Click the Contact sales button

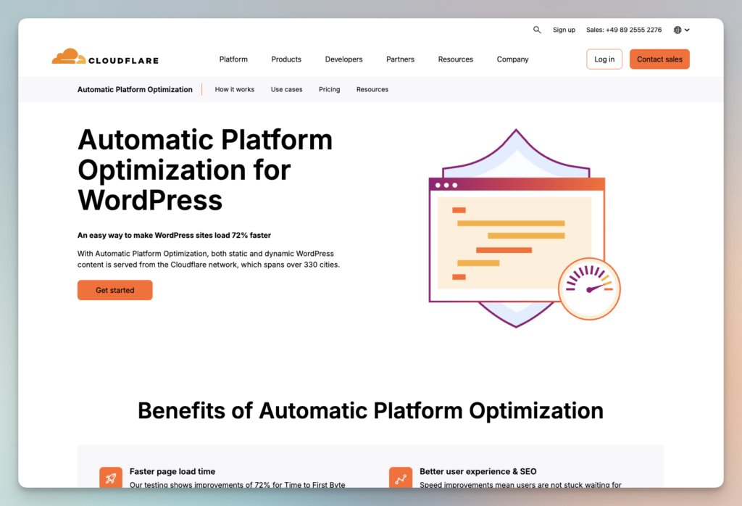659,59
